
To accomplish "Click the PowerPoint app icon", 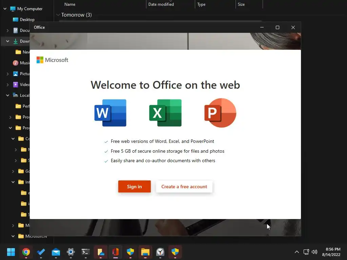I will click(x=220, y=113).
